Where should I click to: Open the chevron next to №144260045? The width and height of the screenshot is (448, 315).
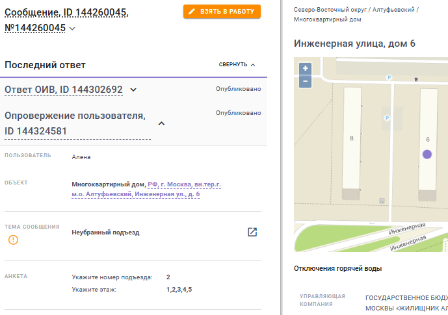coord(72,29)
